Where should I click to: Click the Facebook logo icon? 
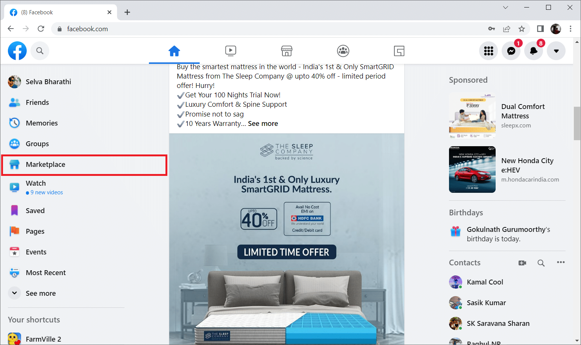point(17,51)
